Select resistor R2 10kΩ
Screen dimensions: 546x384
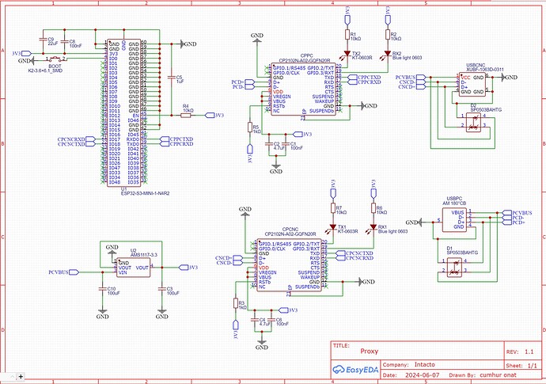[x=388, y=35]
